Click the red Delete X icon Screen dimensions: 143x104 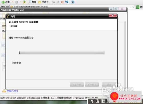point(62,2)
